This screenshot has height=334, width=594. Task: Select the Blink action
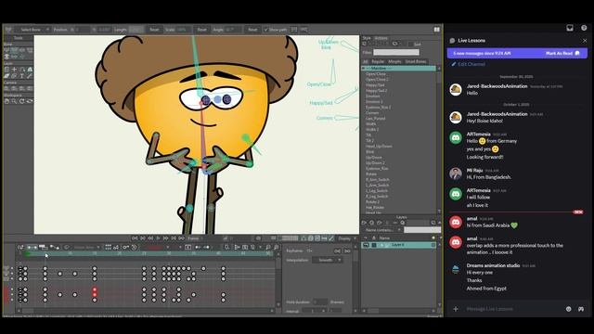[x=370, y=151]
